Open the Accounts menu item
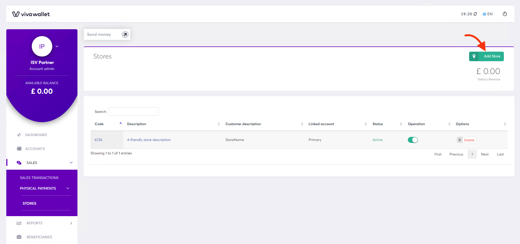The width and height of the screenshot is (520, 244). [35, 149]
